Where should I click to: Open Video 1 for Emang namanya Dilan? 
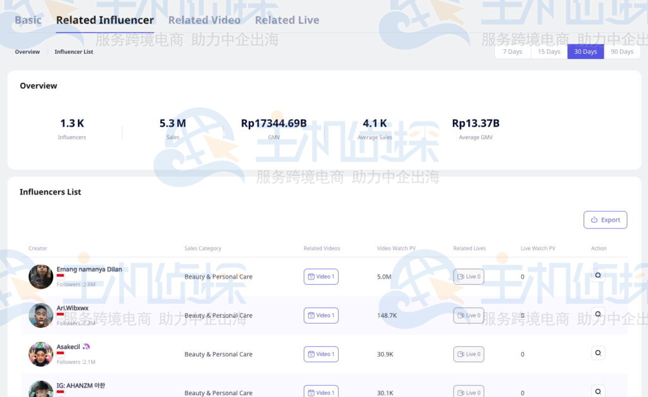pyautogui.click(x=321, y=277)
